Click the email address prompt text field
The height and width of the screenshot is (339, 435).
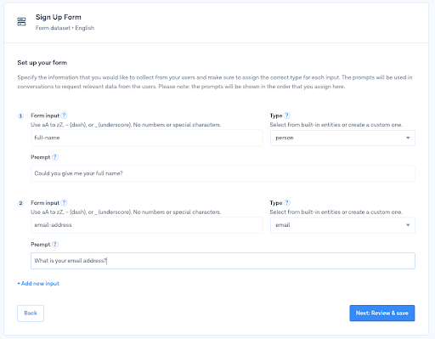tap(223, 261)
